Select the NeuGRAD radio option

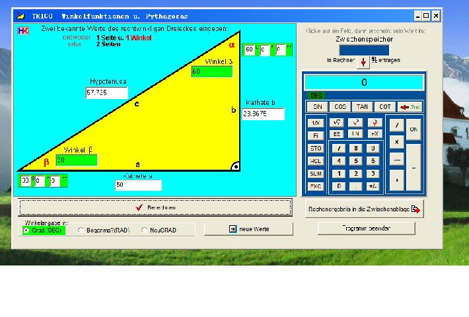tap(159, 230)
